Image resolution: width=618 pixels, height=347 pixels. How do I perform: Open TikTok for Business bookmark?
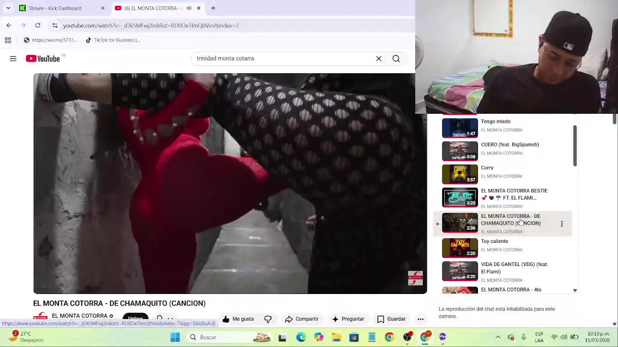pos(112,40)
